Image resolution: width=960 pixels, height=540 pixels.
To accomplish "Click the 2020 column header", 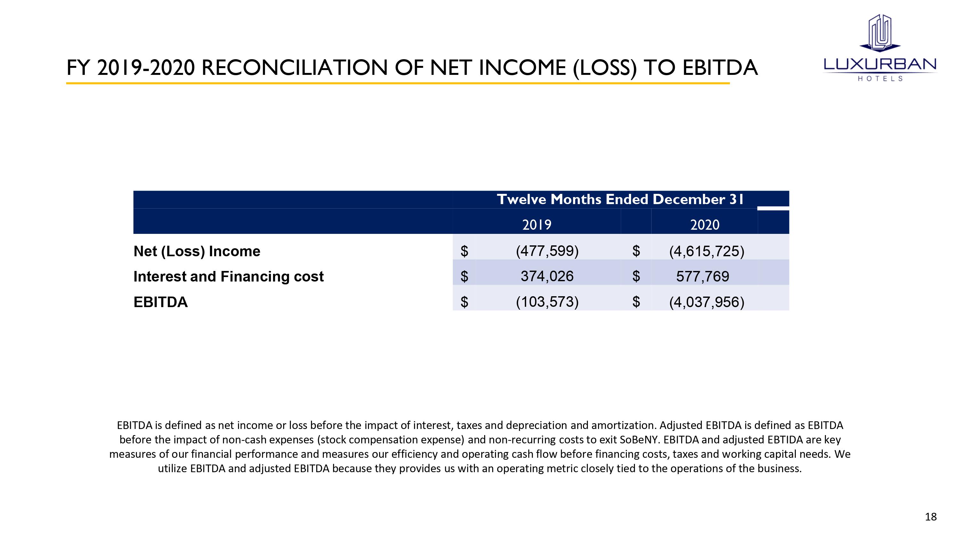I will [x=704, y=225].
